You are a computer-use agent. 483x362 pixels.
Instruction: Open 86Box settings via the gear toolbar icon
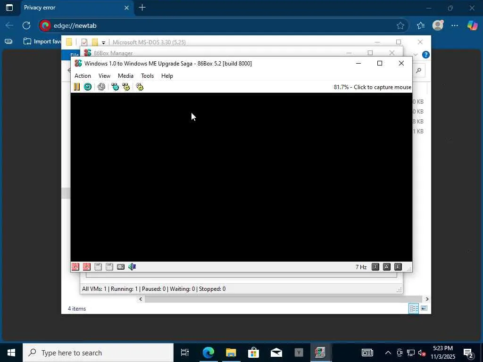140,87
